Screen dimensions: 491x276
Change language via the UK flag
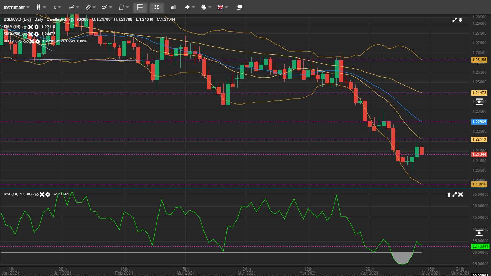click(x=222, y=7)
